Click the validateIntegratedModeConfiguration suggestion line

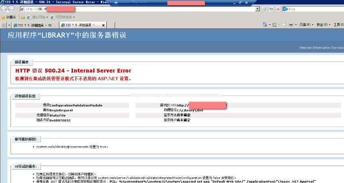136,178
